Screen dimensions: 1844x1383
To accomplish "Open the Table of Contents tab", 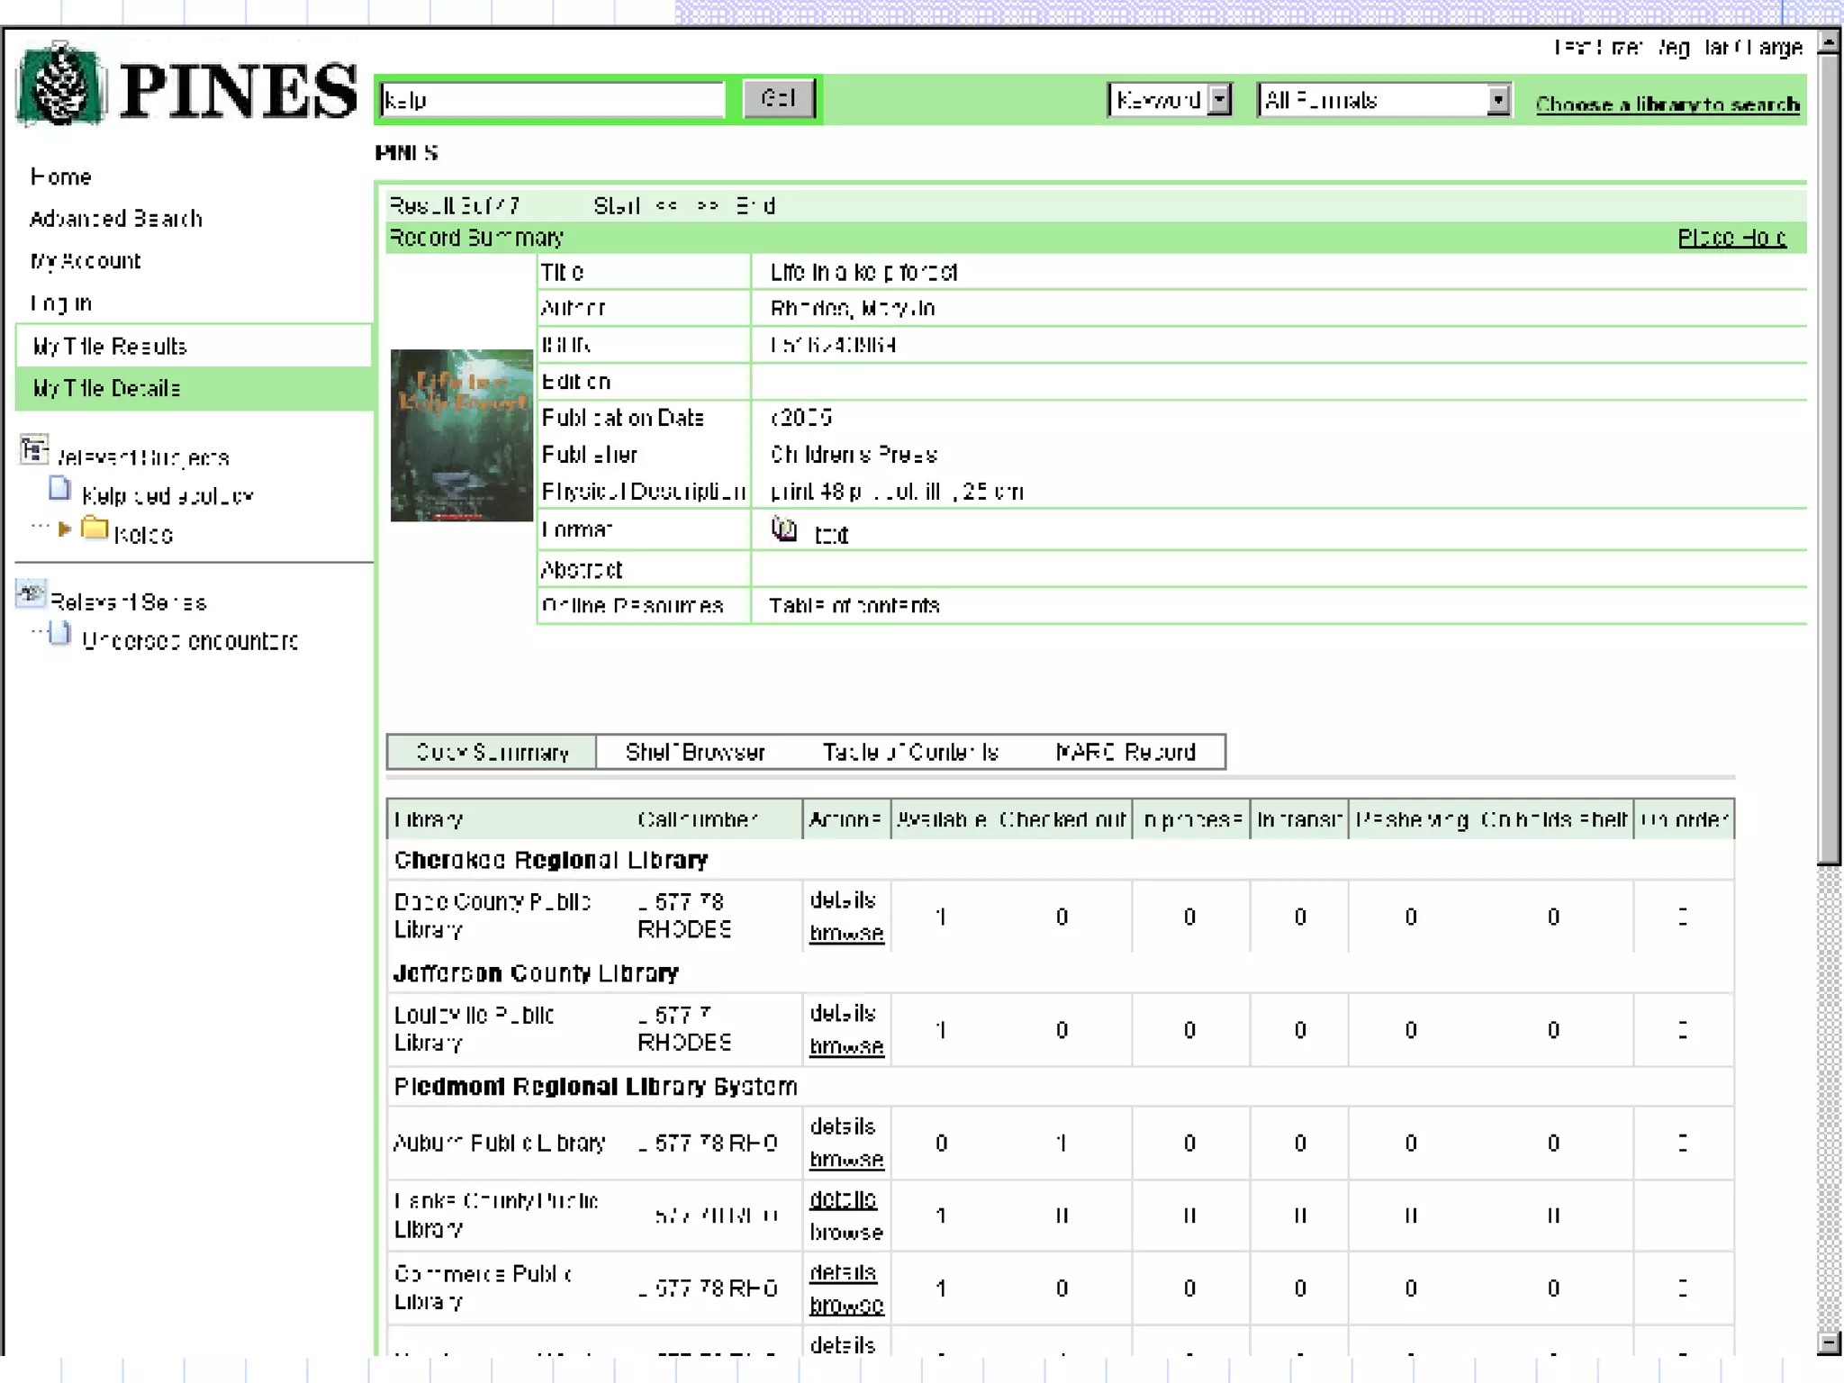I will [910, 753].
